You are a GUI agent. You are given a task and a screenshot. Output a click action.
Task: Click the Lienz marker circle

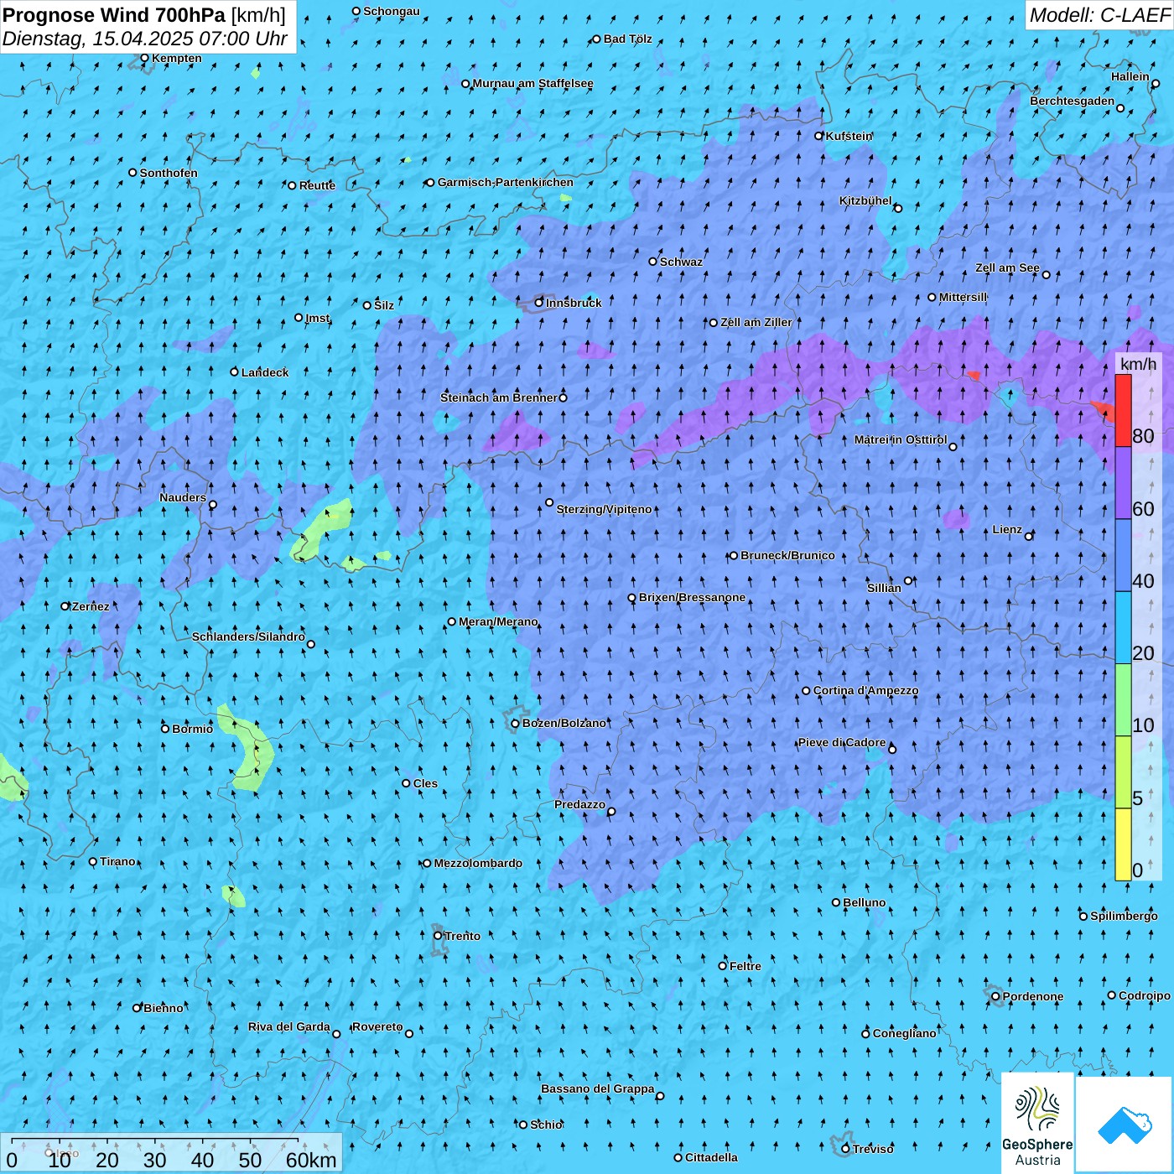1029,536
